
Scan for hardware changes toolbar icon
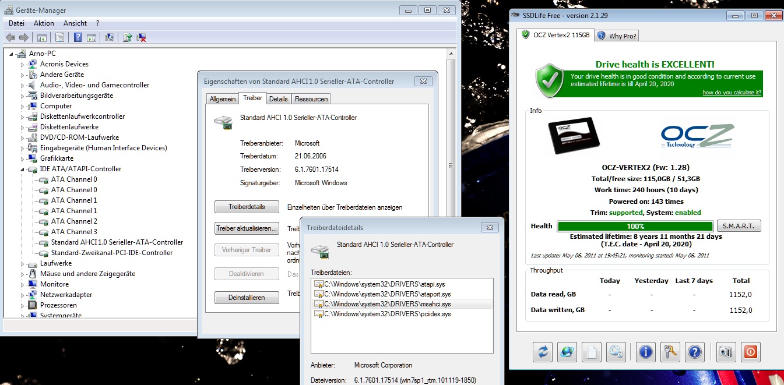coord(109,38)
